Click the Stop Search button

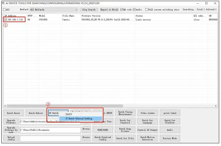[x=89, y=9]
